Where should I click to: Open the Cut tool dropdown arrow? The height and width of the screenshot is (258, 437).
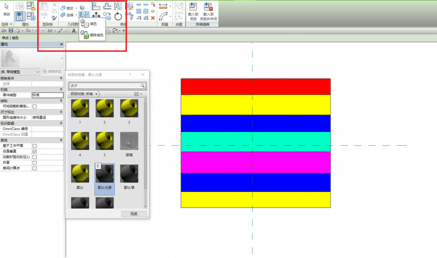pyautogui.click(x=76, y=8)
